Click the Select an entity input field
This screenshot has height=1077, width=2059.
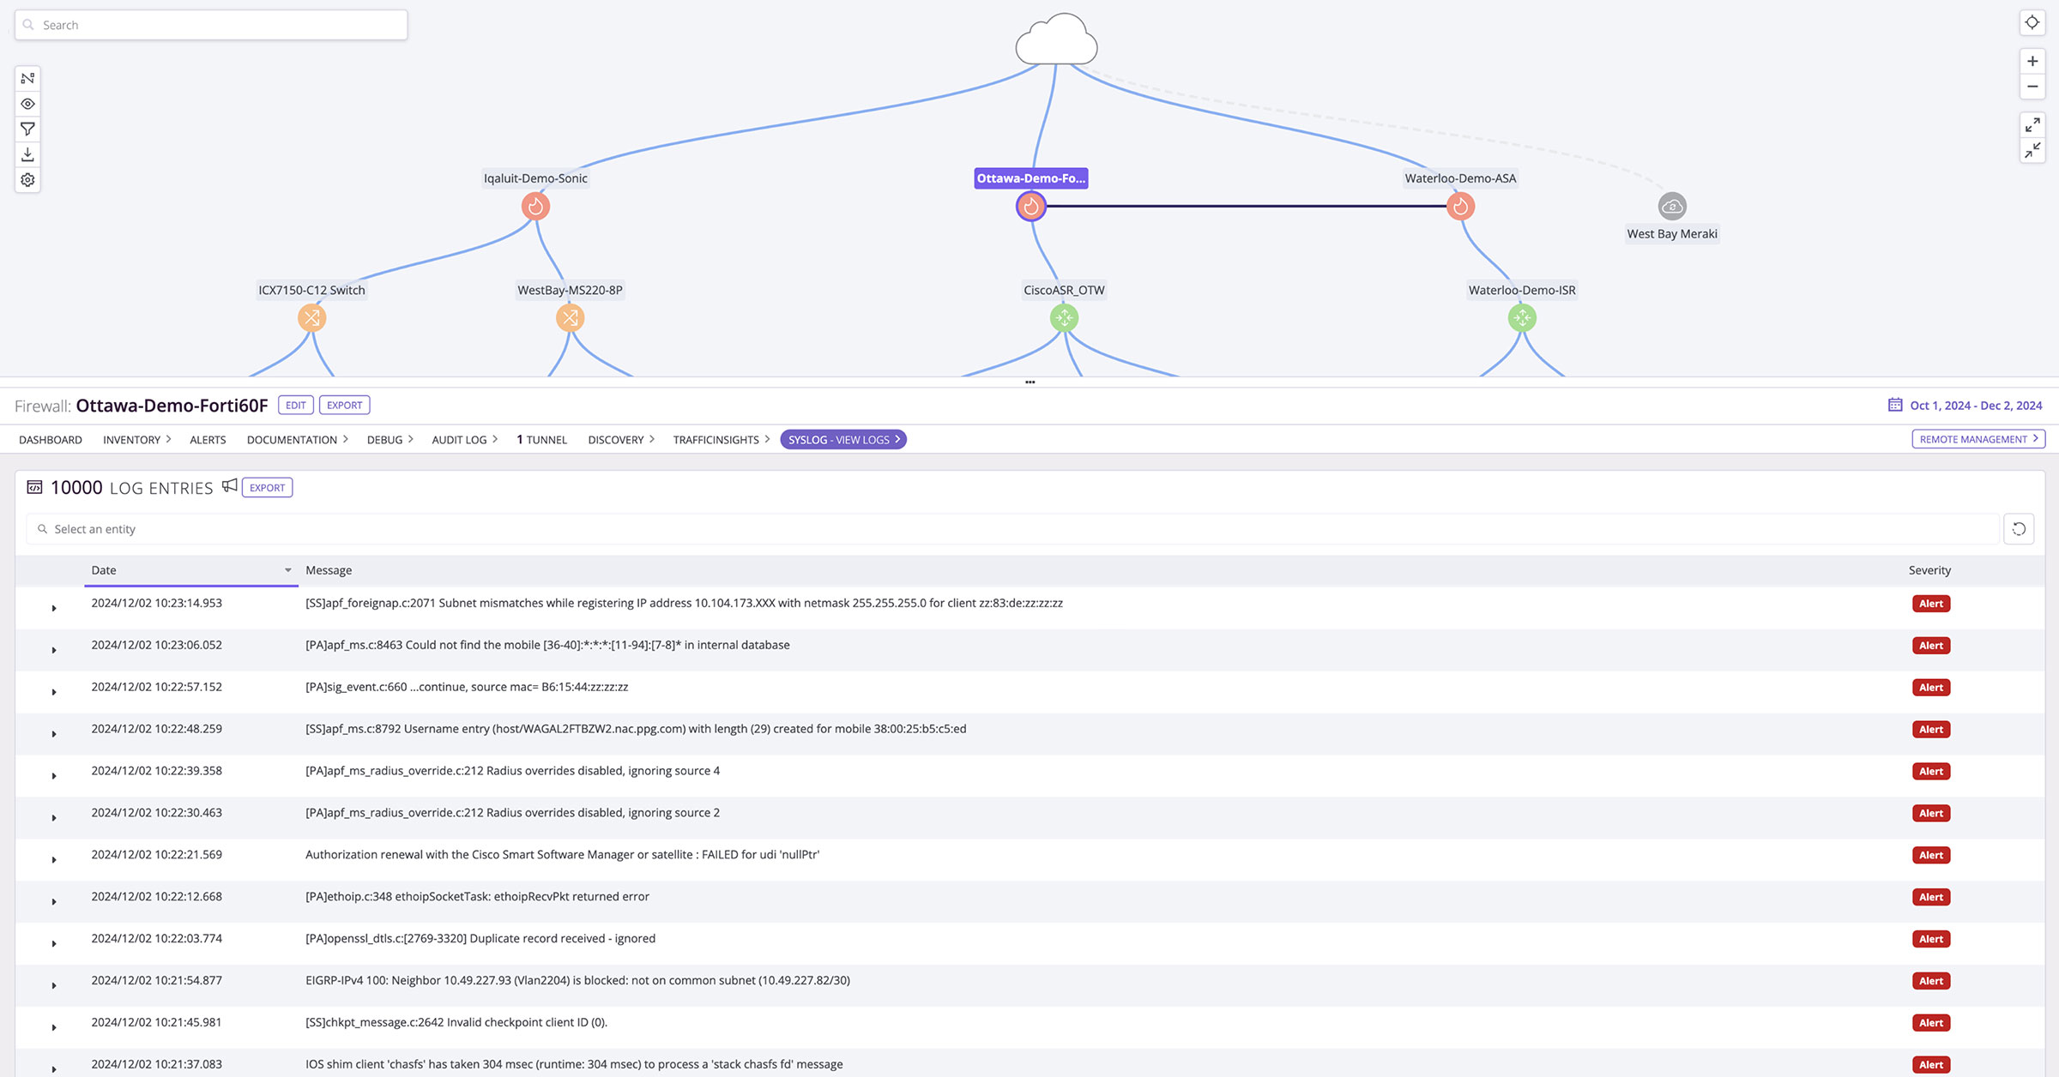(1029, 528)
